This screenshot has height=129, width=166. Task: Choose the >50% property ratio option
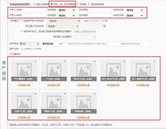pyautogui.click(x=22, y=49)
